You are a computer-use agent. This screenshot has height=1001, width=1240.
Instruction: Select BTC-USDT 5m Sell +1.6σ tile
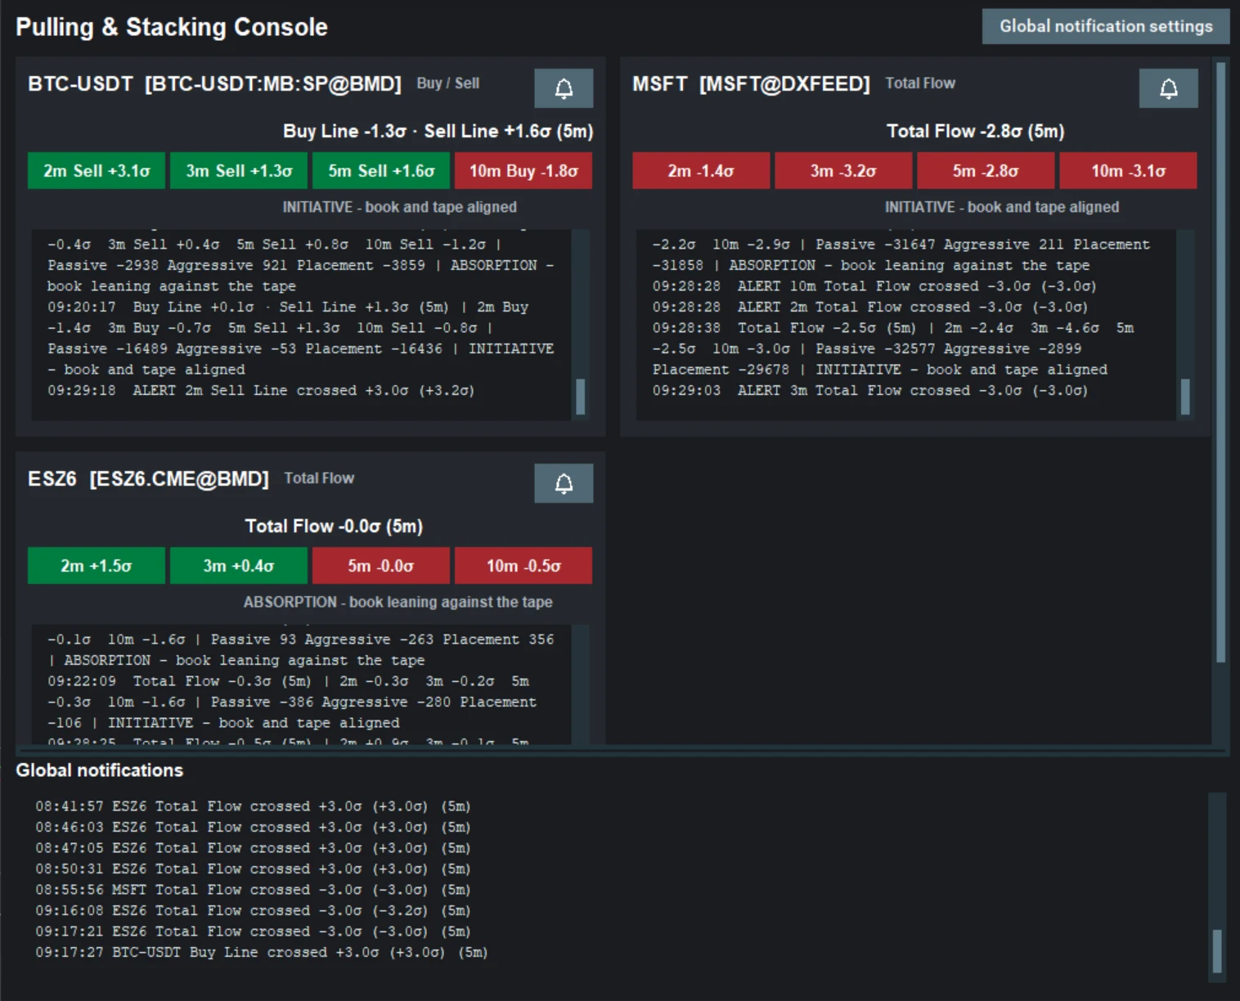(x=381, y=171)
